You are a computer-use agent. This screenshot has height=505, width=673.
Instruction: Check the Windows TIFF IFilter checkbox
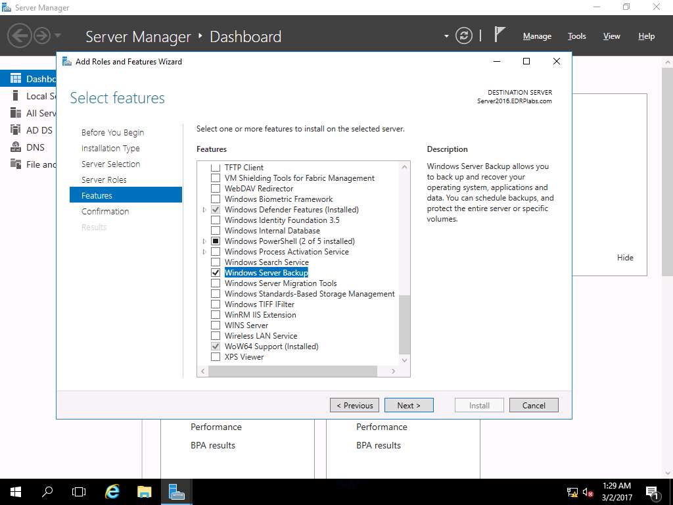click(x=216, y=304)
